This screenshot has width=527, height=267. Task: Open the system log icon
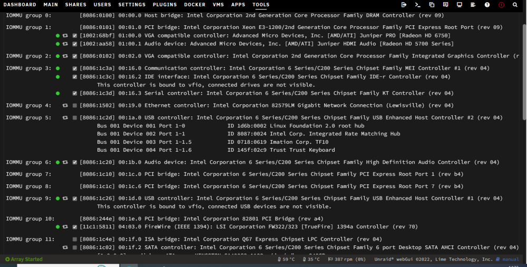click(473, 5)
